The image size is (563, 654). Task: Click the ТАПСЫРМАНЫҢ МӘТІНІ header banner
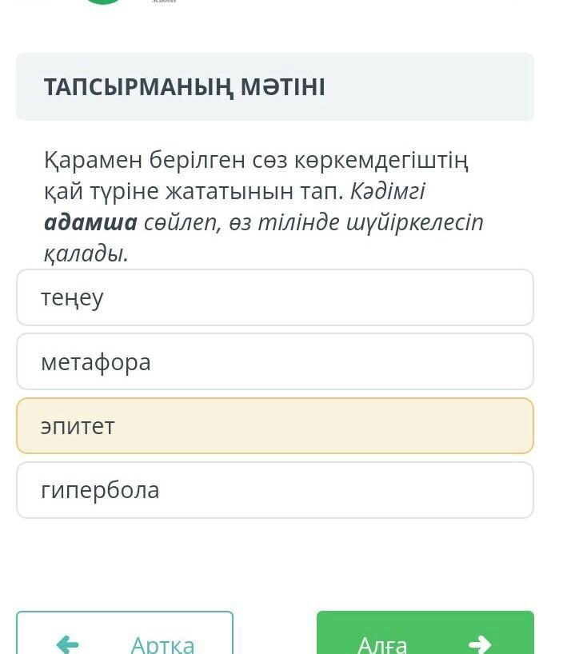click(x=274, y=87)
